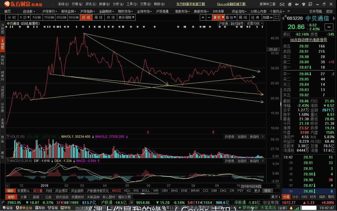This screenshot has height=211, width=337.
Task: Expand the 展开 panel dropdown
Action: pos(276,197)
